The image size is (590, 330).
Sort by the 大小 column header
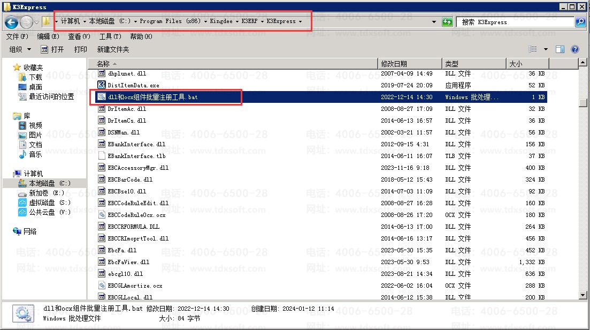pyautogui.click(x=527, y=64)
